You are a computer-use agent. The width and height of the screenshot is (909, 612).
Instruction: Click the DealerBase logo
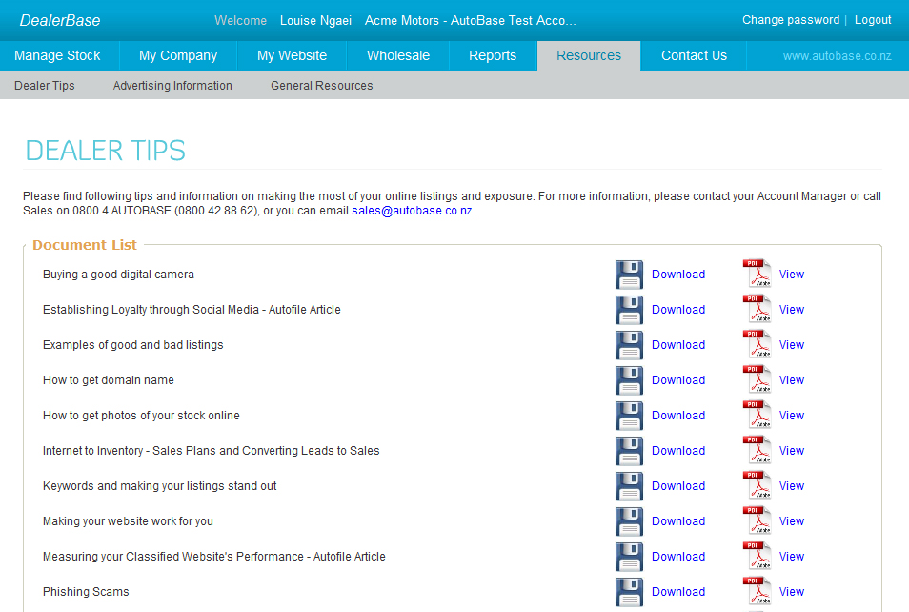pyautogui.click(x=60, y=19)
